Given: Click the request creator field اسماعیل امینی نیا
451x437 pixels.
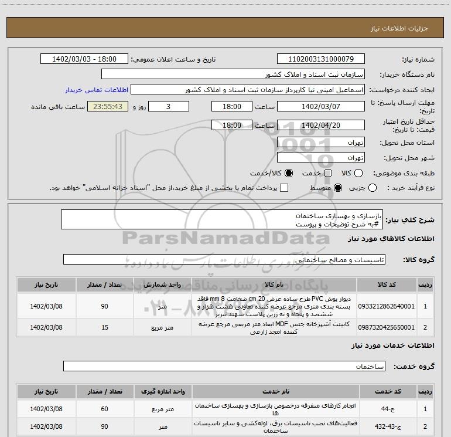Looking at the screenshot, I should tap(248, 90).
